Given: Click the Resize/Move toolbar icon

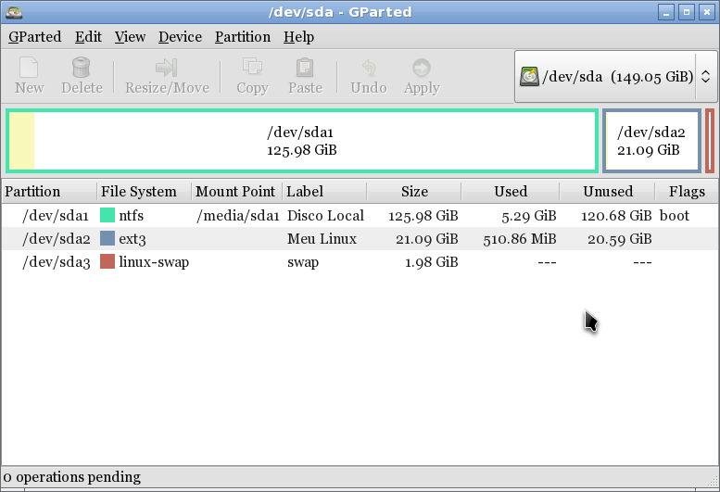Looking at the screenshot, I should point(166,68).
